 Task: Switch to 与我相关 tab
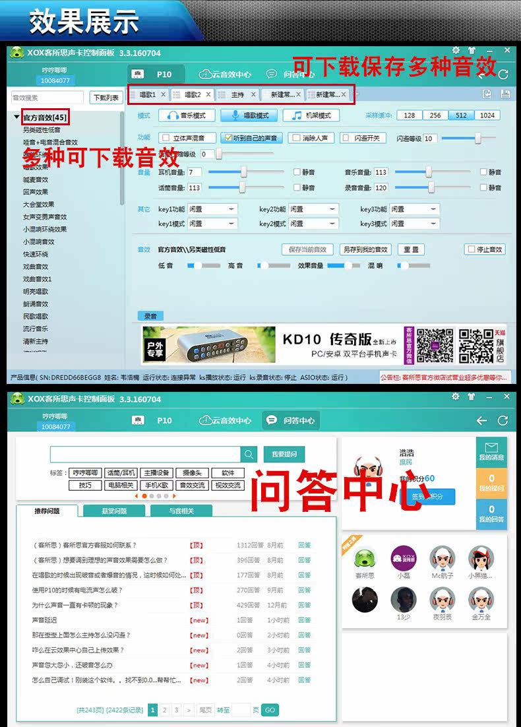[x=182, y=511]
